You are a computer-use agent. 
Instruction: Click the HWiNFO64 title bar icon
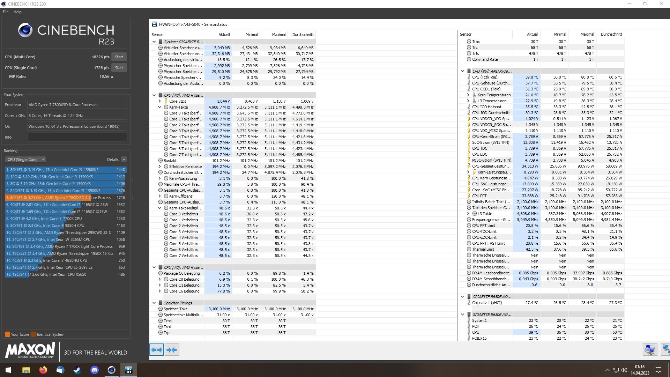point(154,24)
